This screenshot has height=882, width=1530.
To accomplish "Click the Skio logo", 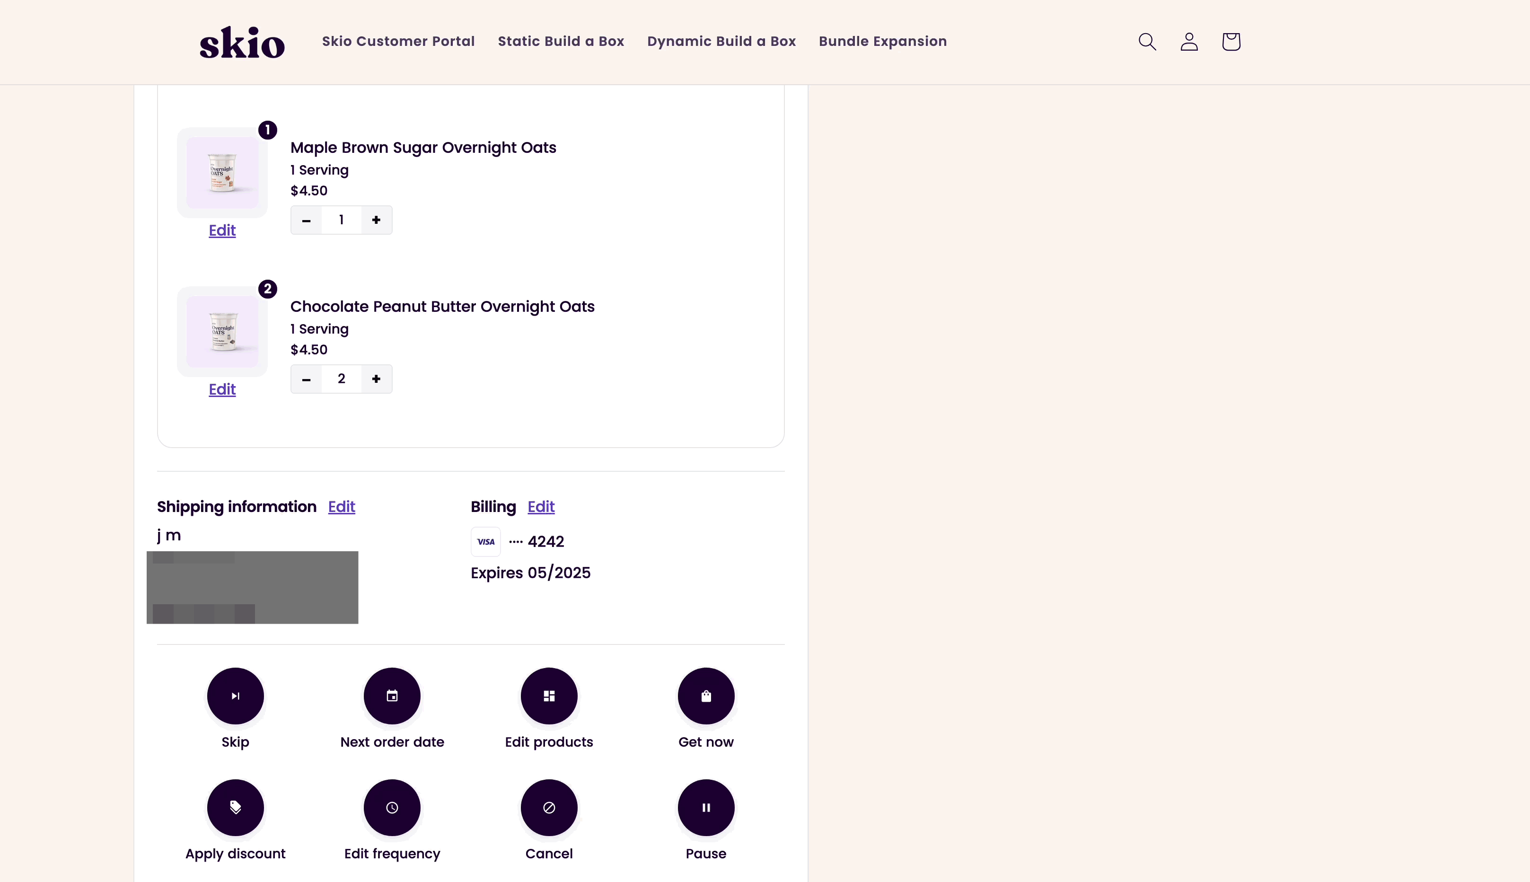I will click(x=242, y=43).
